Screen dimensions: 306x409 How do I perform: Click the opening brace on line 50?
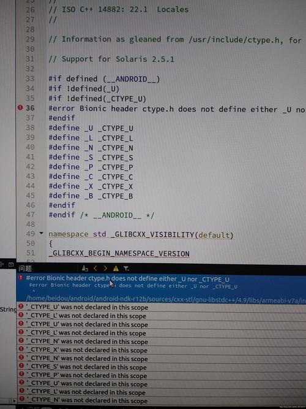point(51,243)
